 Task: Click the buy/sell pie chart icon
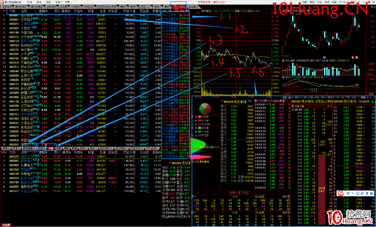click(x=205, y=109)
